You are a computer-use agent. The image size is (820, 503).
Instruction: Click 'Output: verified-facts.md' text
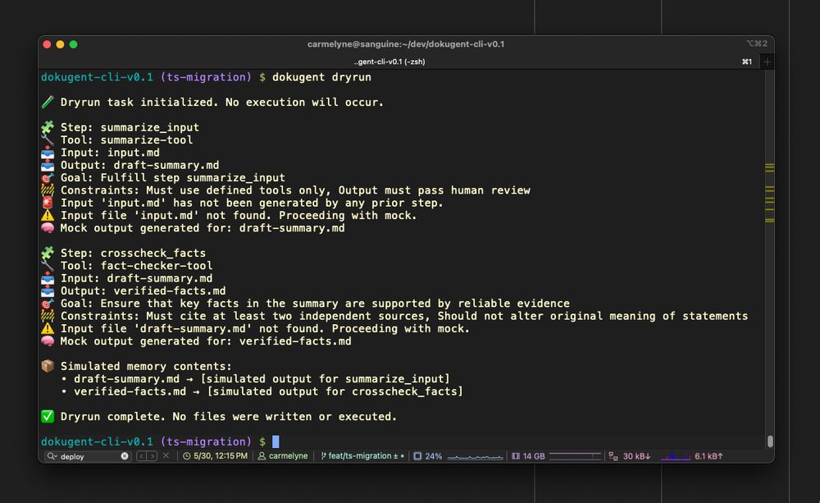pos(143,290)
